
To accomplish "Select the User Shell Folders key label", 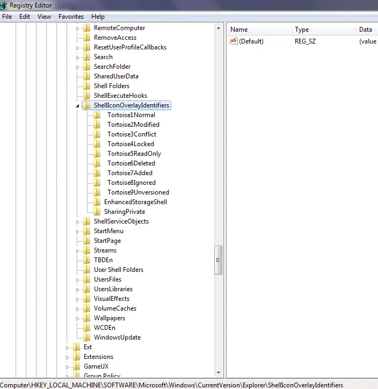I will (119, 270).
